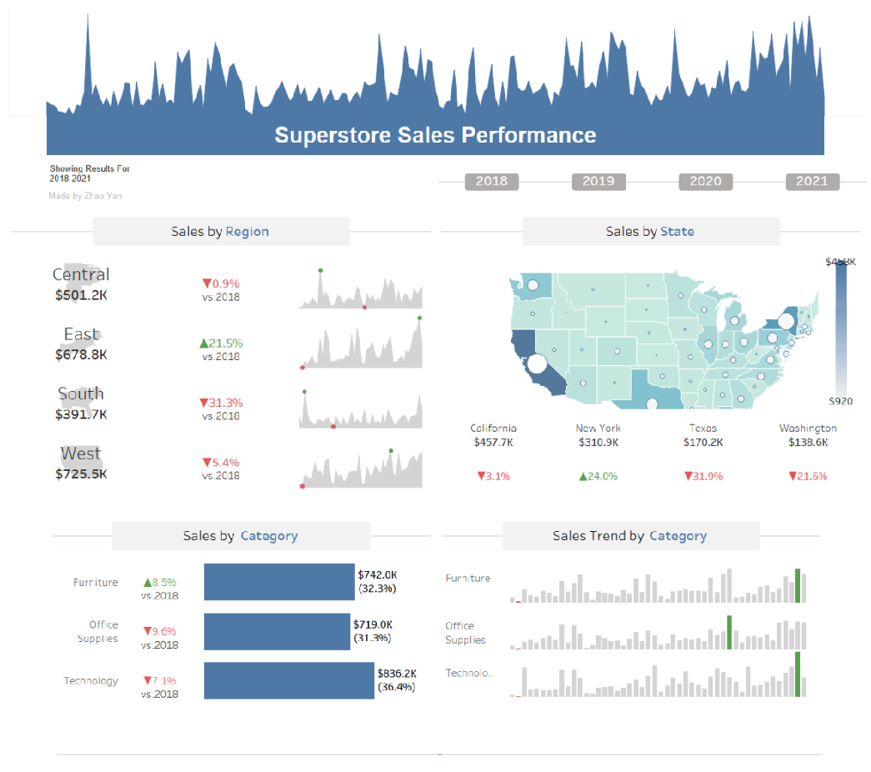Viewport: 871px width, 772px height.
Task: Select the 2018 year filter button
Action: pos(492,181)
